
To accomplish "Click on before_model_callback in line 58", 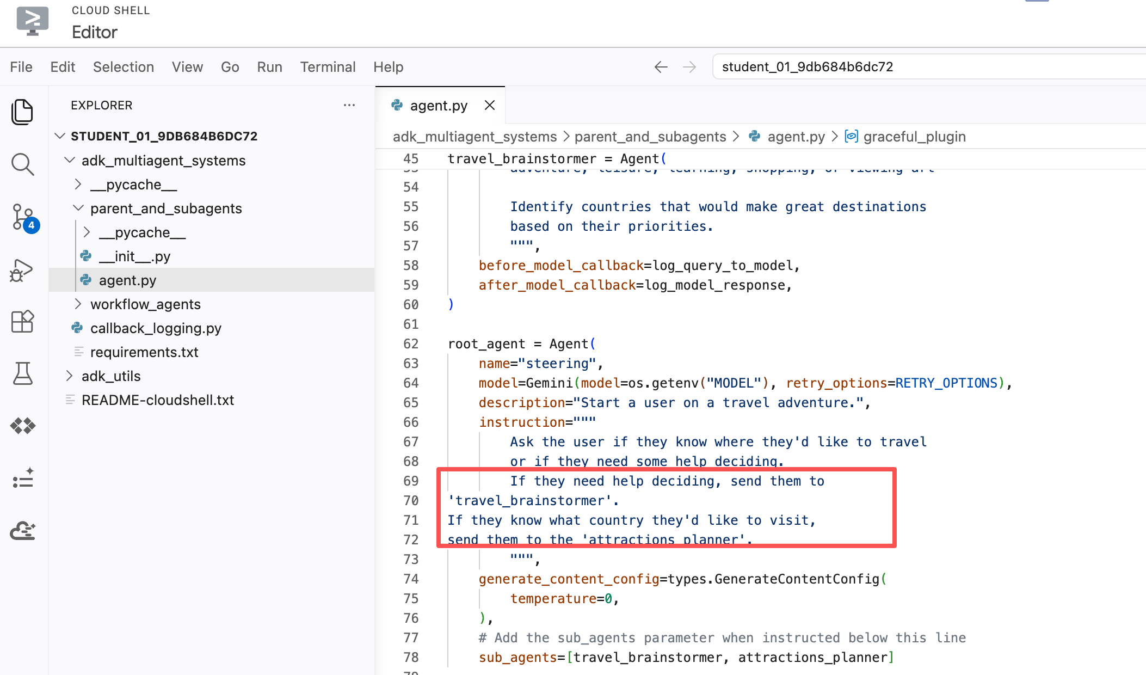I will [x=561, y=265].
